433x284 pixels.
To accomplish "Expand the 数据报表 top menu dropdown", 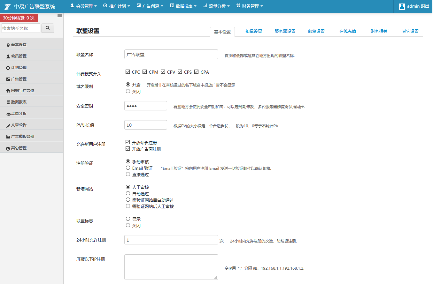I will coord(183,6).
